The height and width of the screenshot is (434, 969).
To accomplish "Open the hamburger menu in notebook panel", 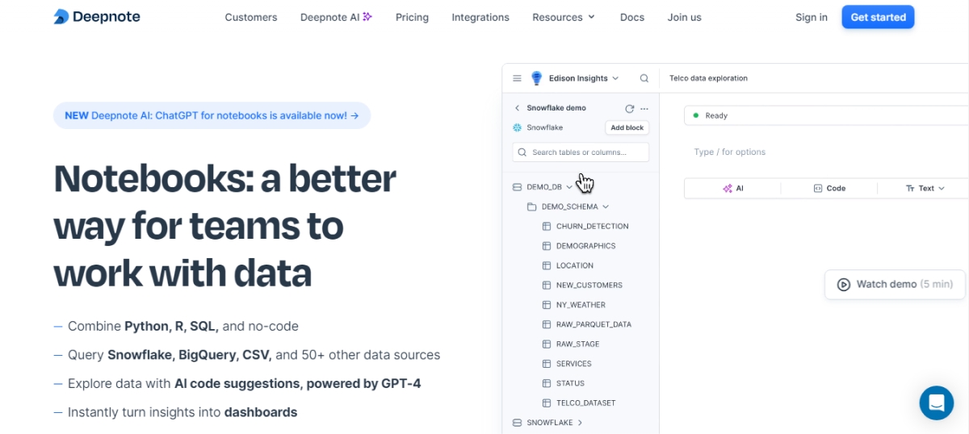I will (x=518, y=78).
